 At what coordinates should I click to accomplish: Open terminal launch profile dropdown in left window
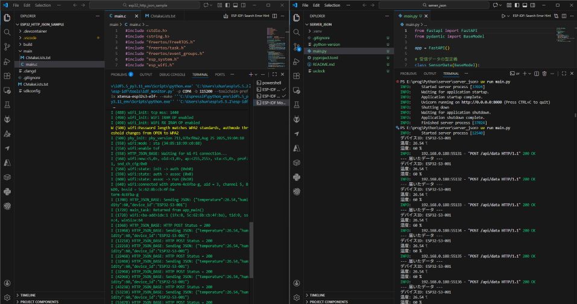pyautogui.click(x=256, y=74)
